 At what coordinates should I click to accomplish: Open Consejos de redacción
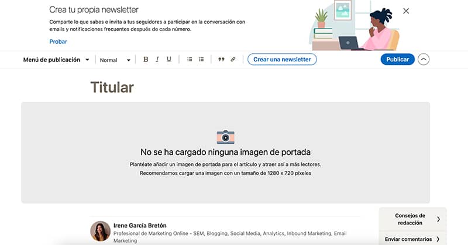pos(413,219)
